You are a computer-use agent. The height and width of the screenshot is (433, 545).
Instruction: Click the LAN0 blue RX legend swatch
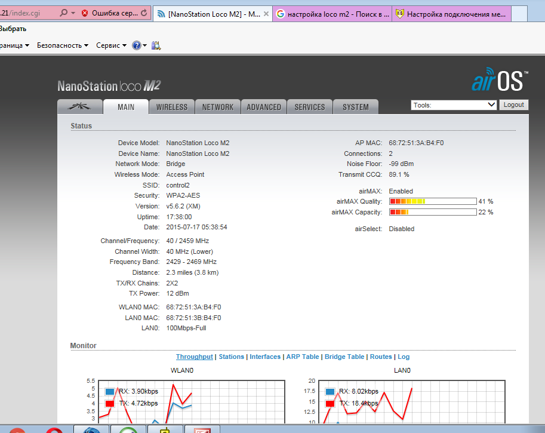pos(330,392)
